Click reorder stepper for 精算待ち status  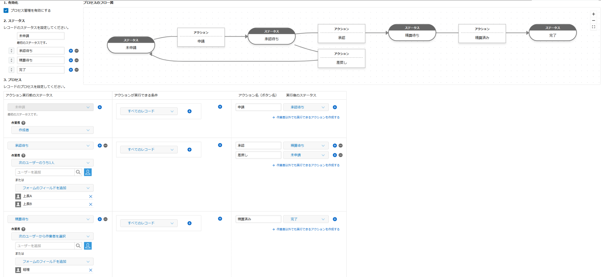click(11, 60)
